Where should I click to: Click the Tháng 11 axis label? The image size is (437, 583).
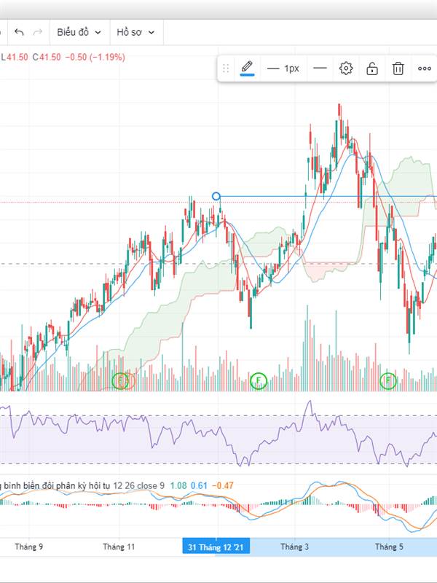point(119,547)
